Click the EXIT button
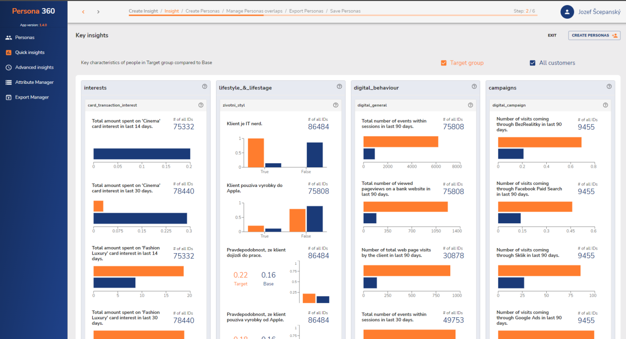626x339 pixels. click(552, 35)
